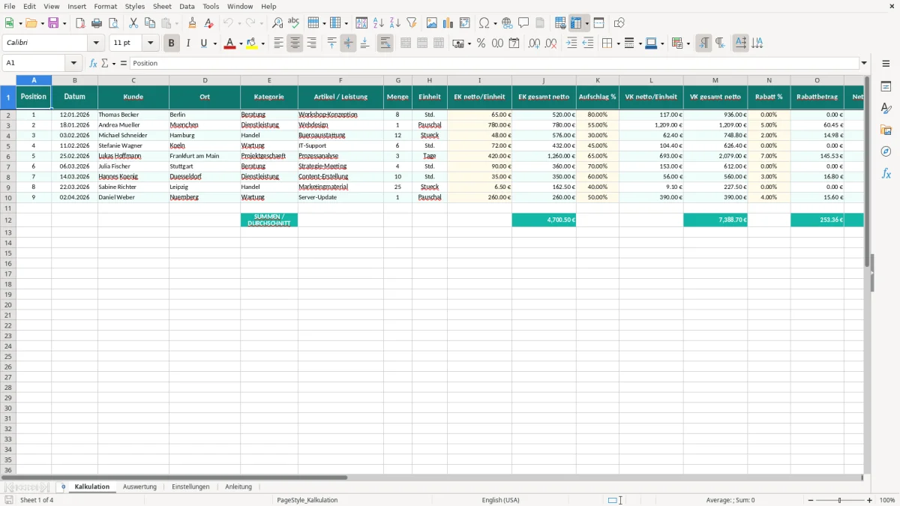Open sidebar Properties panel icon
Screen dimensions: 900x506
coord(886,86)
